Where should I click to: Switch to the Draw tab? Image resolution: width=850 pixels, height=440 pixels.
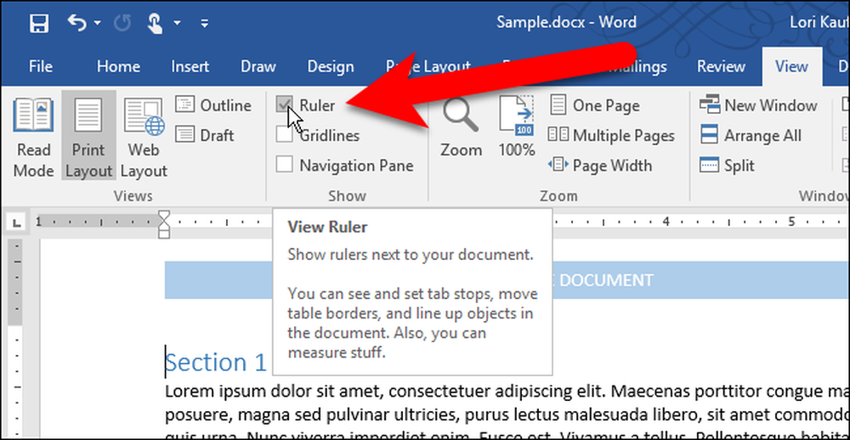258,66
